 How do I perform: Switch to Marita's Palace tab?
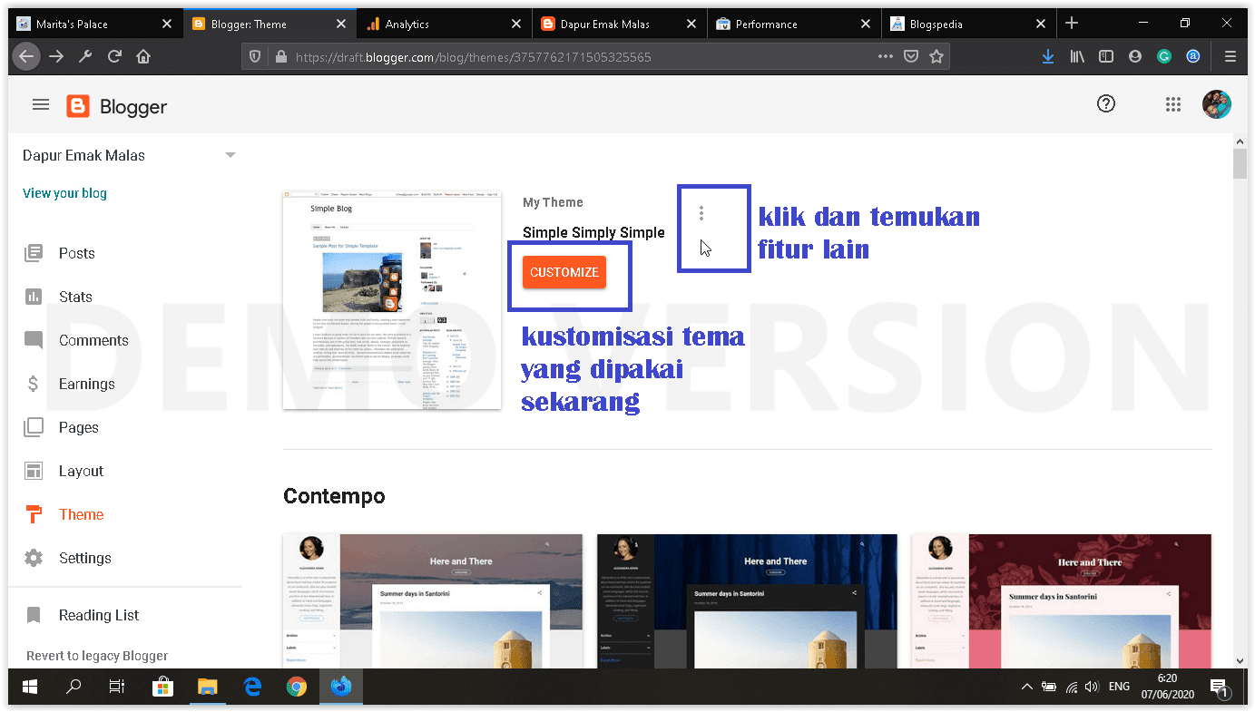94,24
